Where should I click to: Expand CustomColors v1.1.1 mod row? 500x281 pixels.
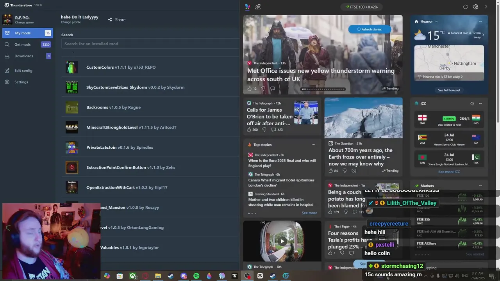(150, 67)
